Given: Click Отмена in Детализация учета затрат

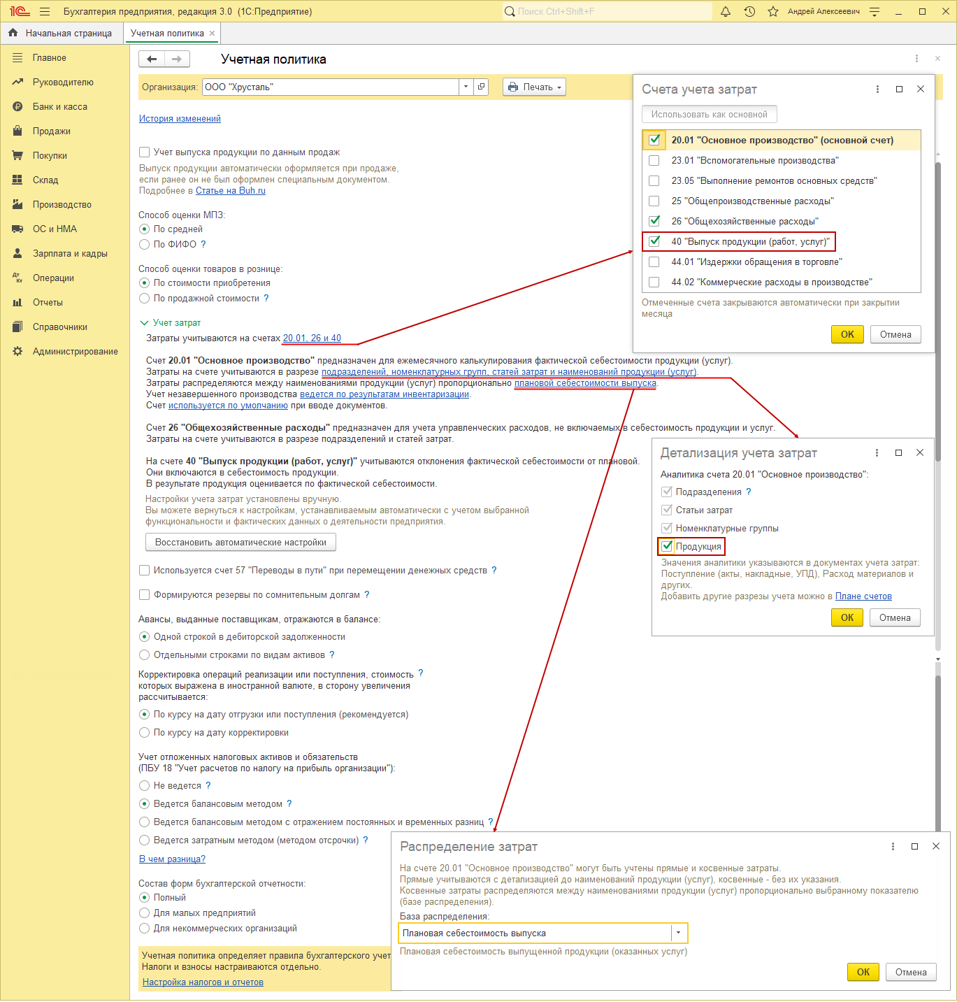Looking at the screenshot, I should click(895, 617).
